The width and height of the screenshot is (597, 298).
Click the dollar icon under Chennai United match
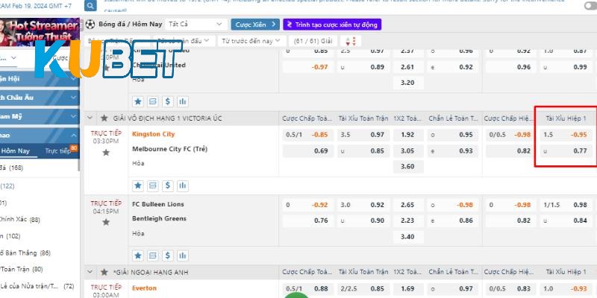point(168,101)
